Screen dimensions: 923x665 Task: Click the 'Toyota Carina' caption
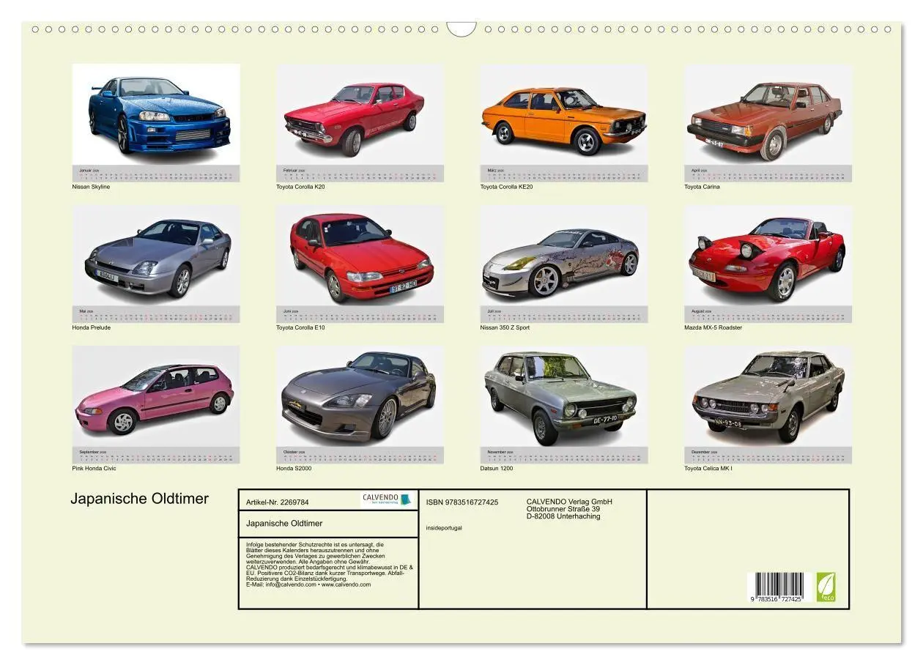tap(702, 187)
